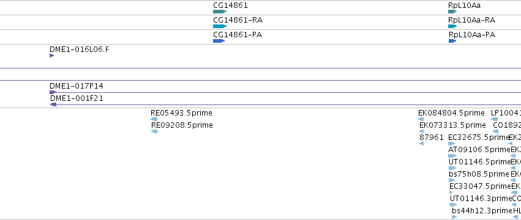Click the CG14861-PA protein arrow
The height and width of the screenshot is (220, 521).
tap(219, 41)
